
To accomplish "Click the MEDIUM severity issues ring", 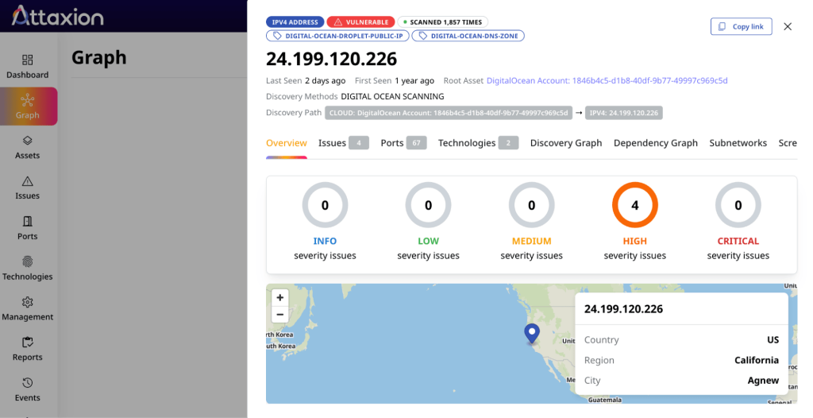I will point(531,205).
